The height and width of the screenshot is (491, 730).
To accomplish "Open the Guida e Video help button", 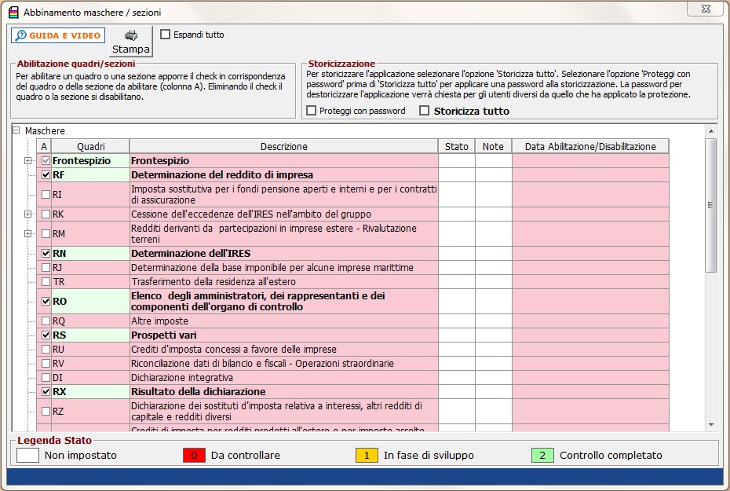I will tap(58, 35).
